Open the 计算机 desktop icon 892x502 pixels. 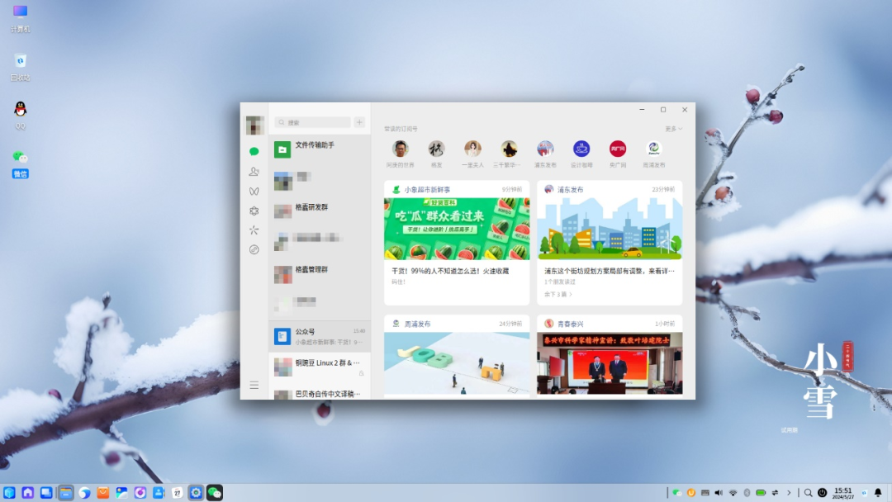20,18
